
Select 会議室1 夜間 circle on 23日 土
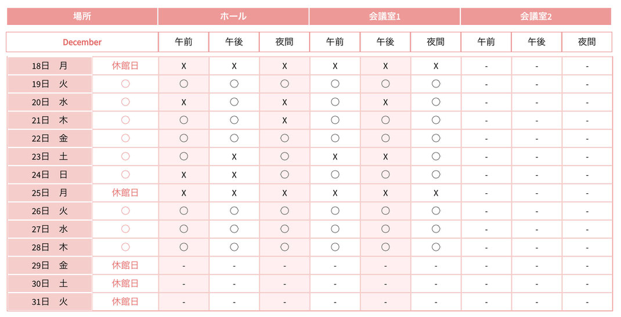pos(436,156)
